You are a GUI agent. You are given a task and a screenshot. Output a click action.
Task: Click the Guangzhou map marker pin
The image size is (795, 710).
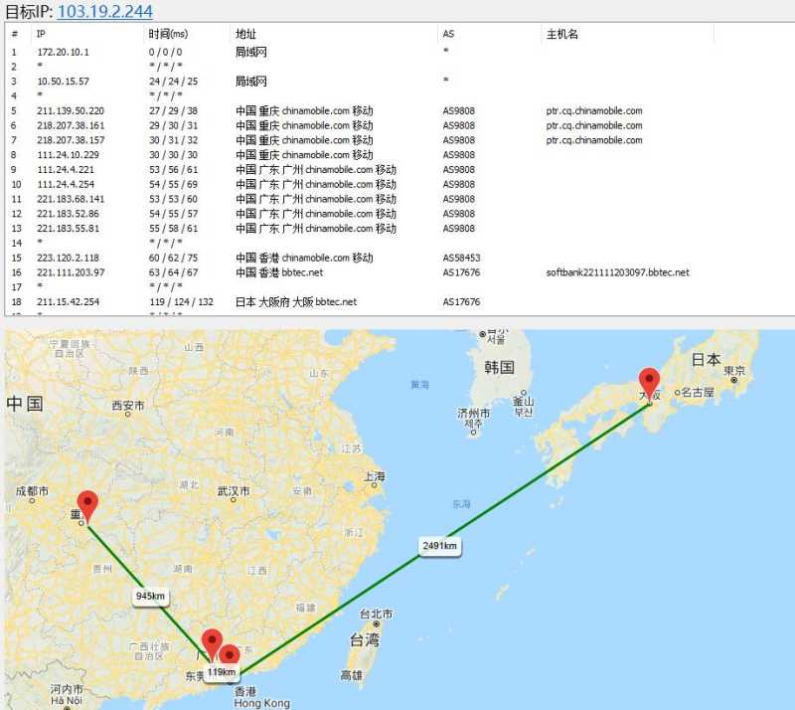click(x=212, y=645)
